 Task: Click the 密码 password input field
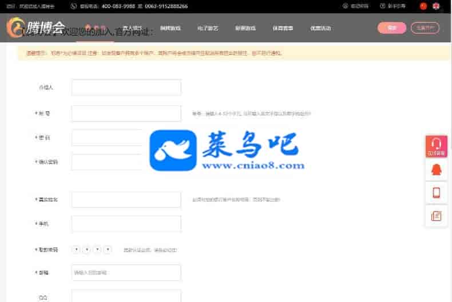tap(126, 138)
